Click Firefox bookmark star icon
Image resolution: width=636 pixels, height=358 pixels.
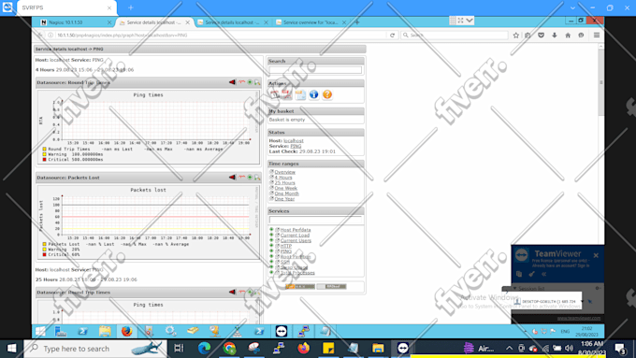coord(516,36)
